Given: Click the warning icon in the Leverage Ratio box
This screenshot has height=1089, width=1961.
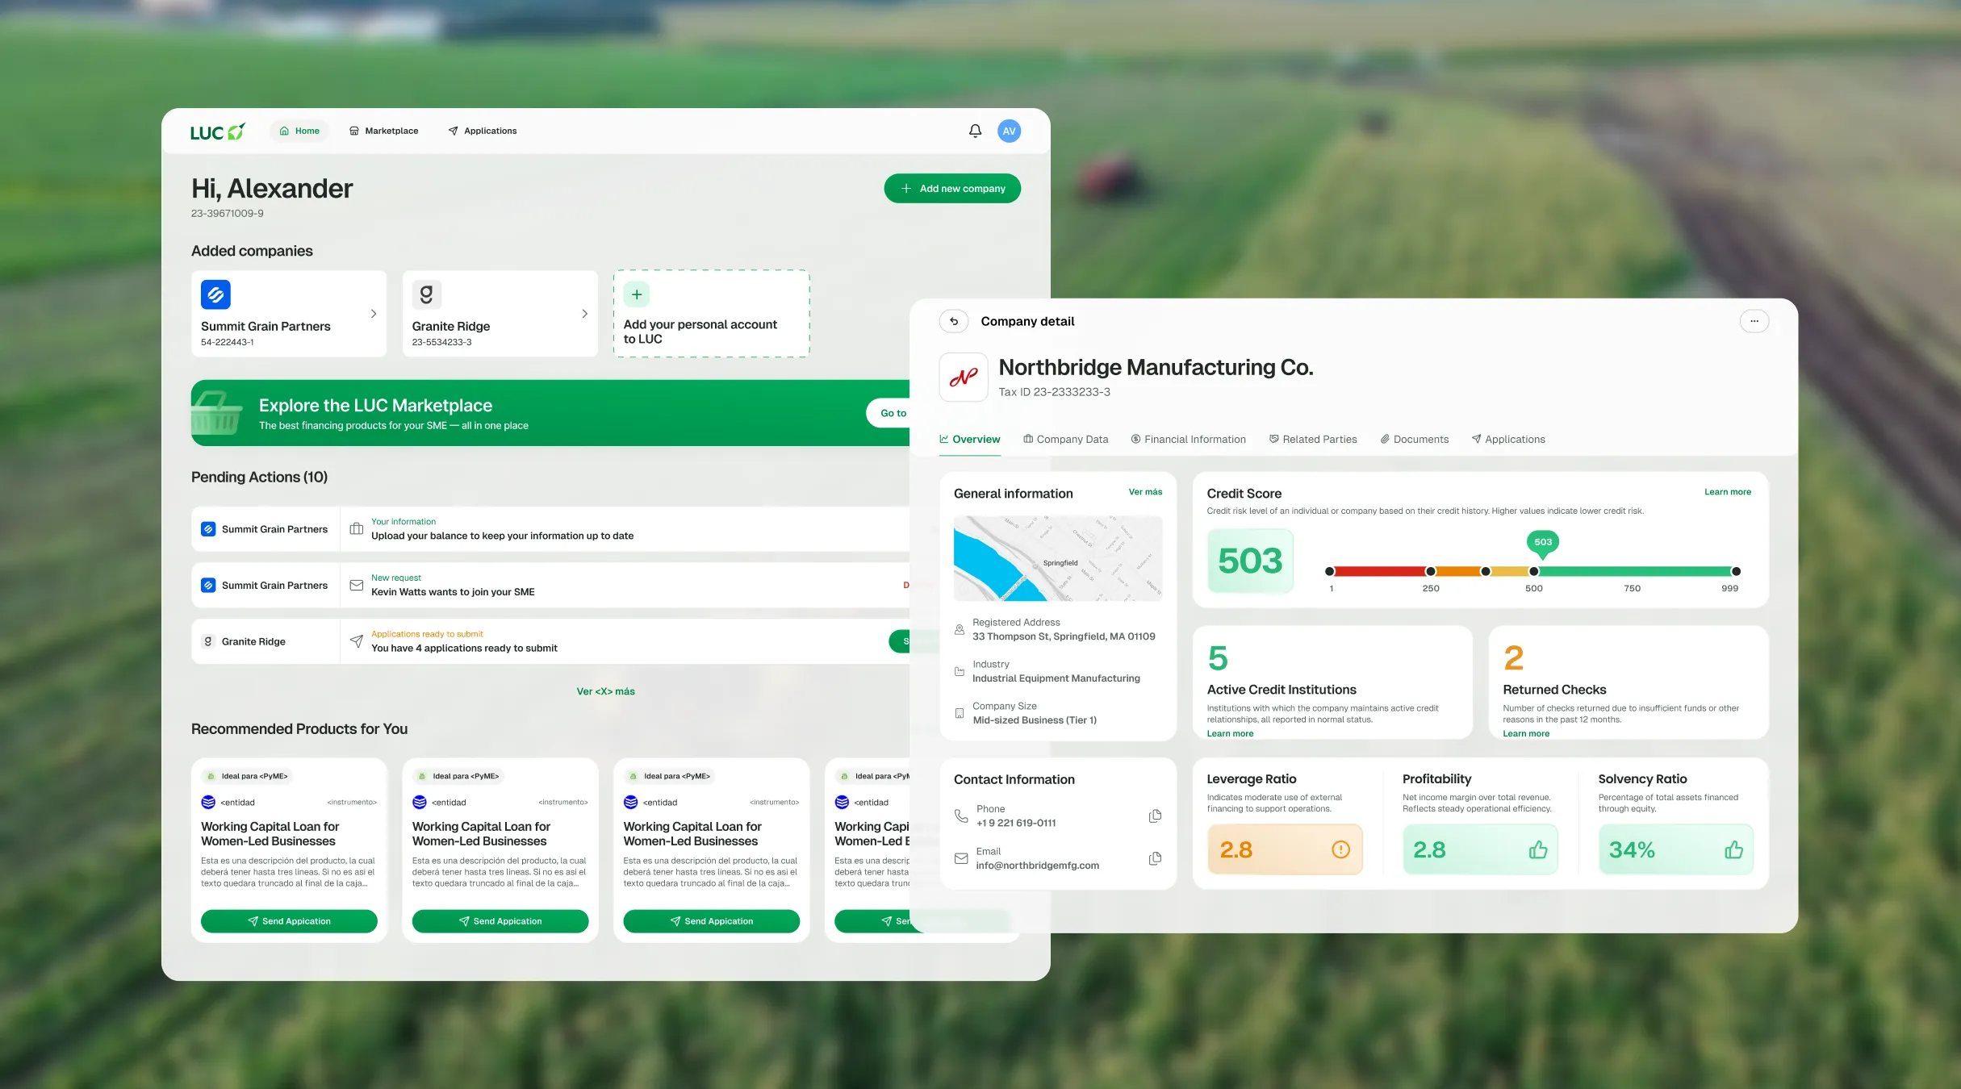Looking at the screenshot, I should 1340,849.
